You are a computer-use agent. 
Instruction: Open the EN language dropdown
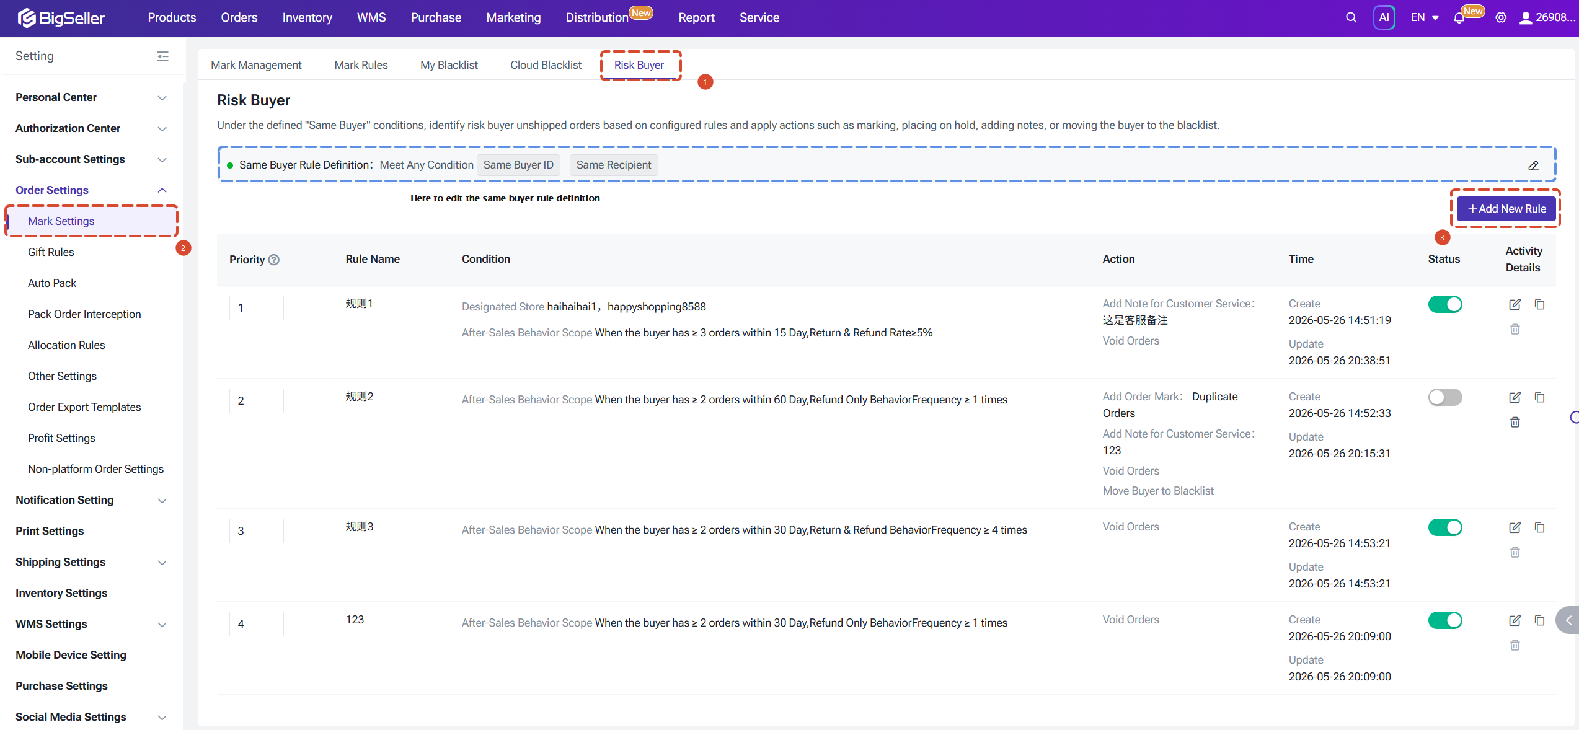point(1424,18)
